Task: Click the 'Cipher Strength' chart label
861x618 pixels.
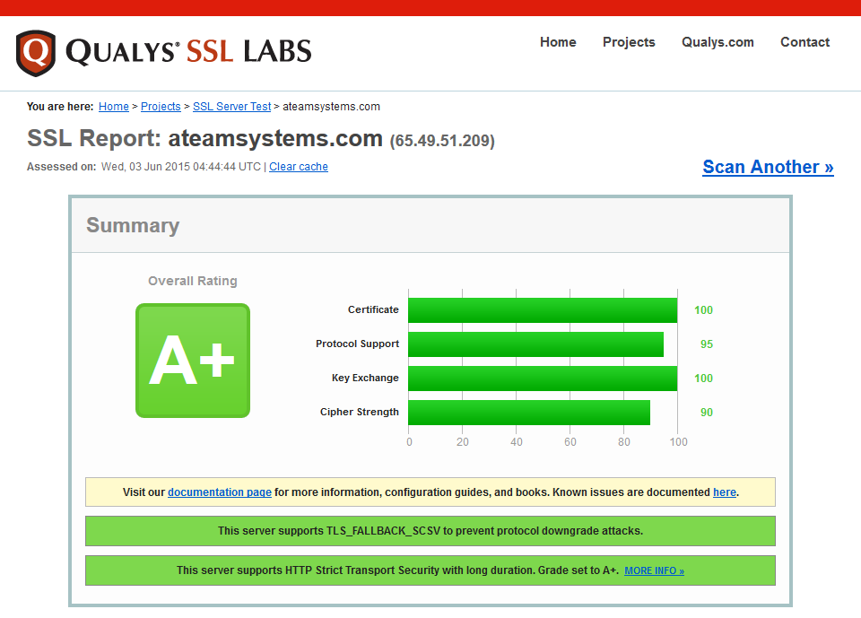Action: pos(360,412)
